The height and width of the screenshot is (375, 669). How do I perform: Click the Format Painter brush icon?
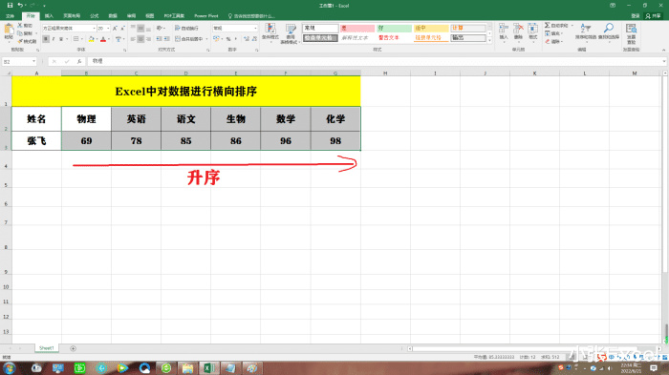(20, 41)
